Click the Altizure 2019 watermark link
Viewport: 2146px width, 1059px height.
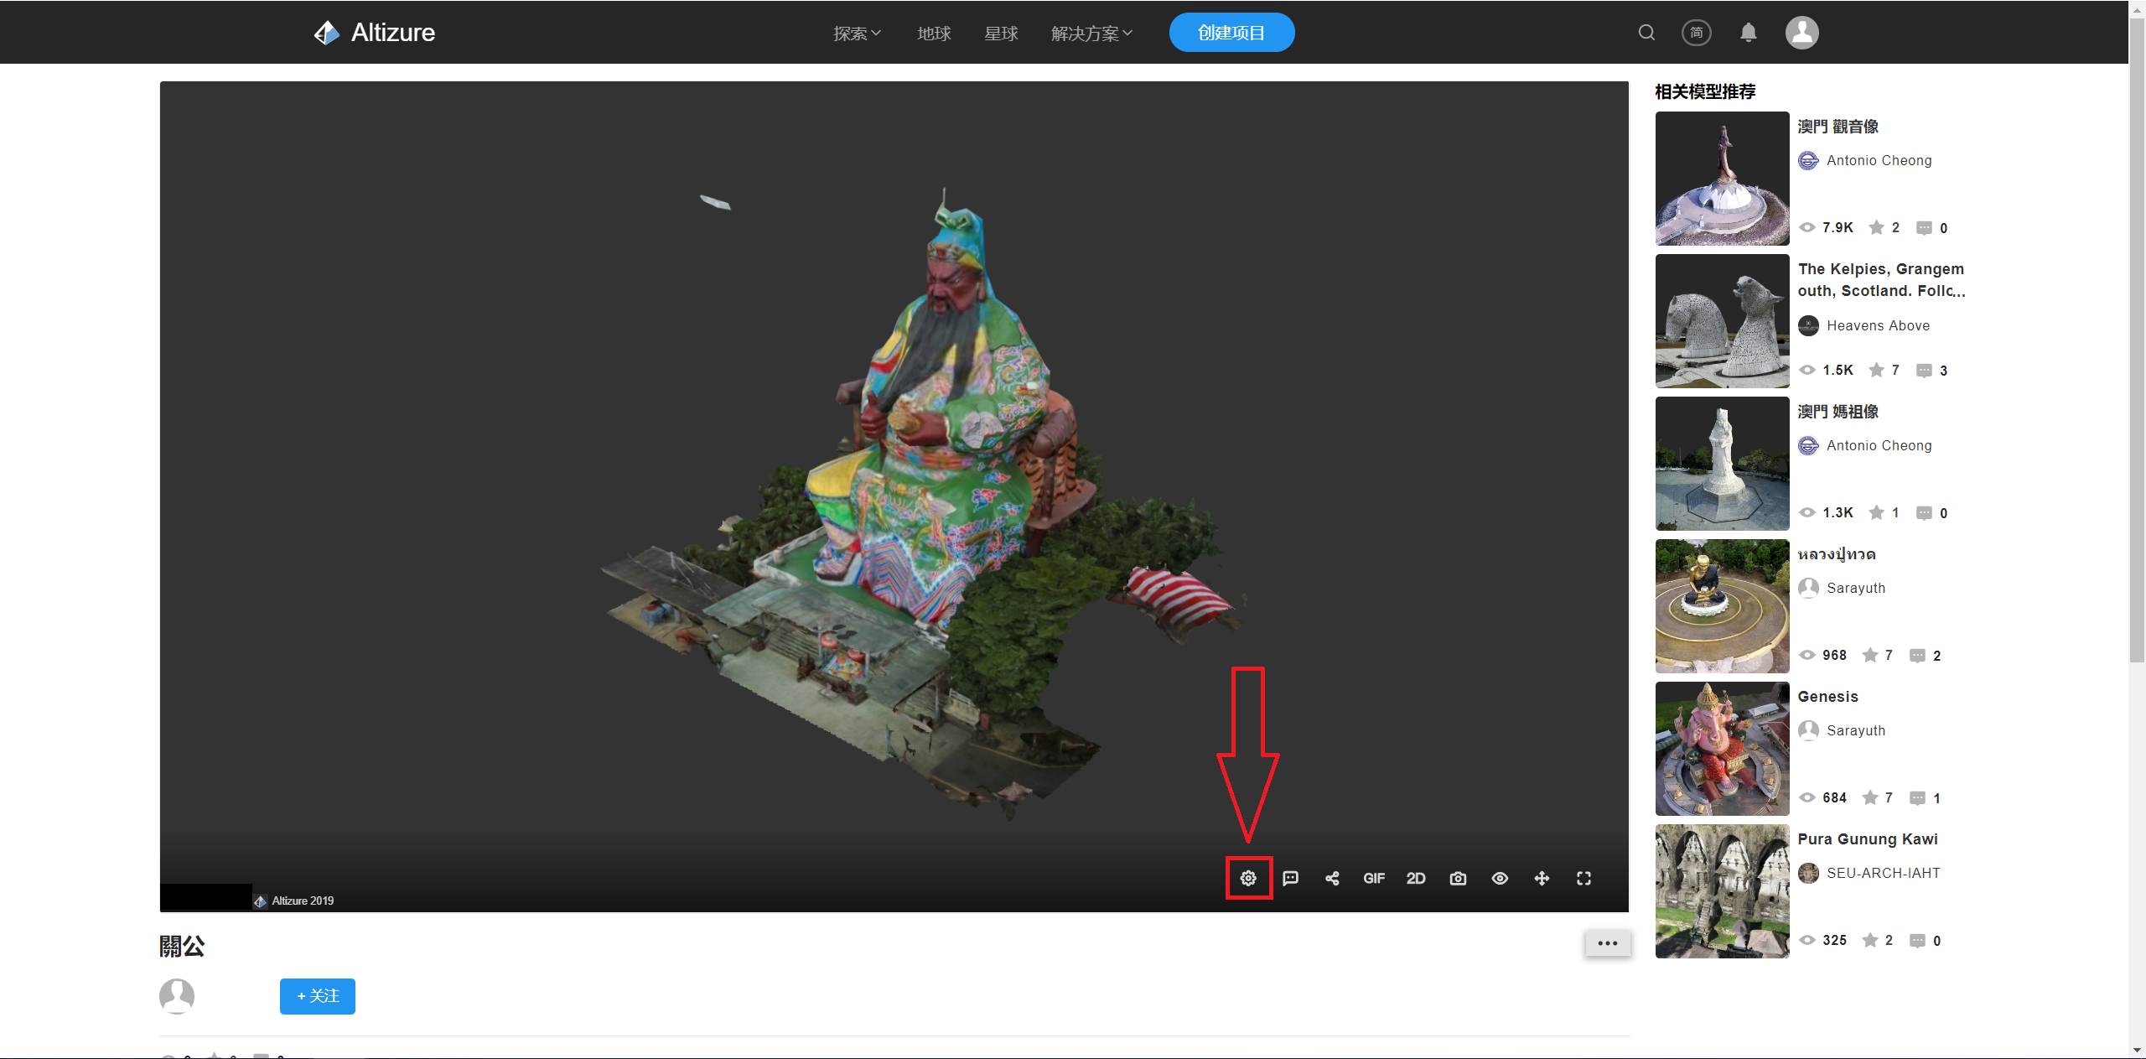(x=294, y=901)
